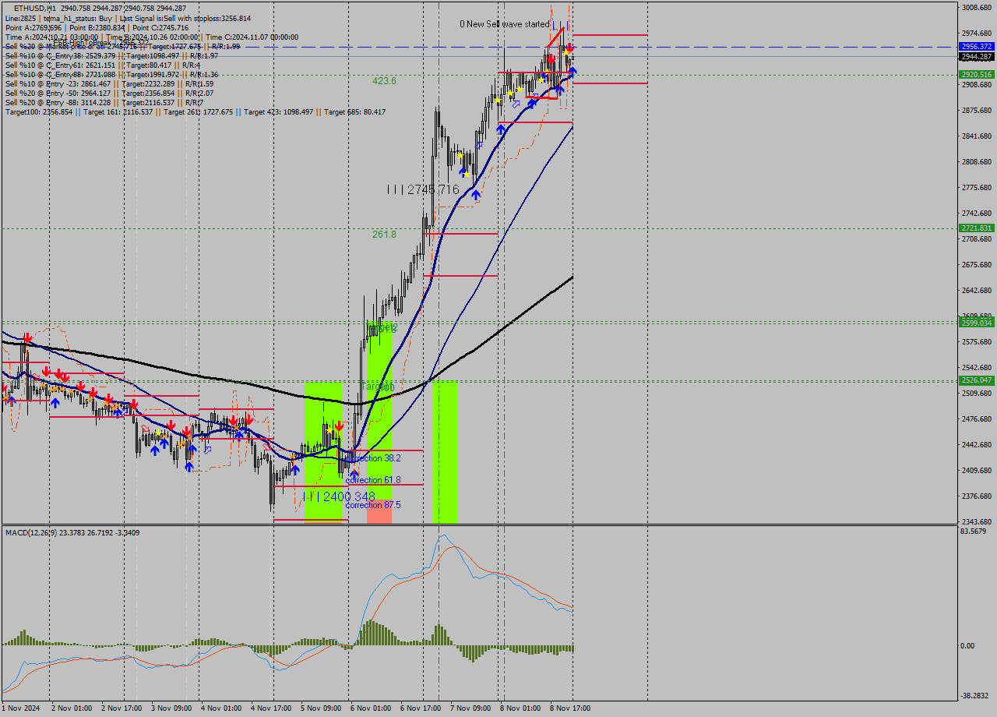Click the 2400.348 price annotation
Image resolution: width=997 pixels, height=717 pixels.
pyautogui.click(x=339, y=496)
